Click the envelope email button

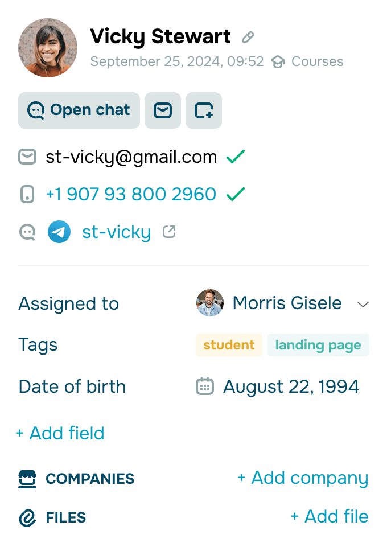(163, 110)
